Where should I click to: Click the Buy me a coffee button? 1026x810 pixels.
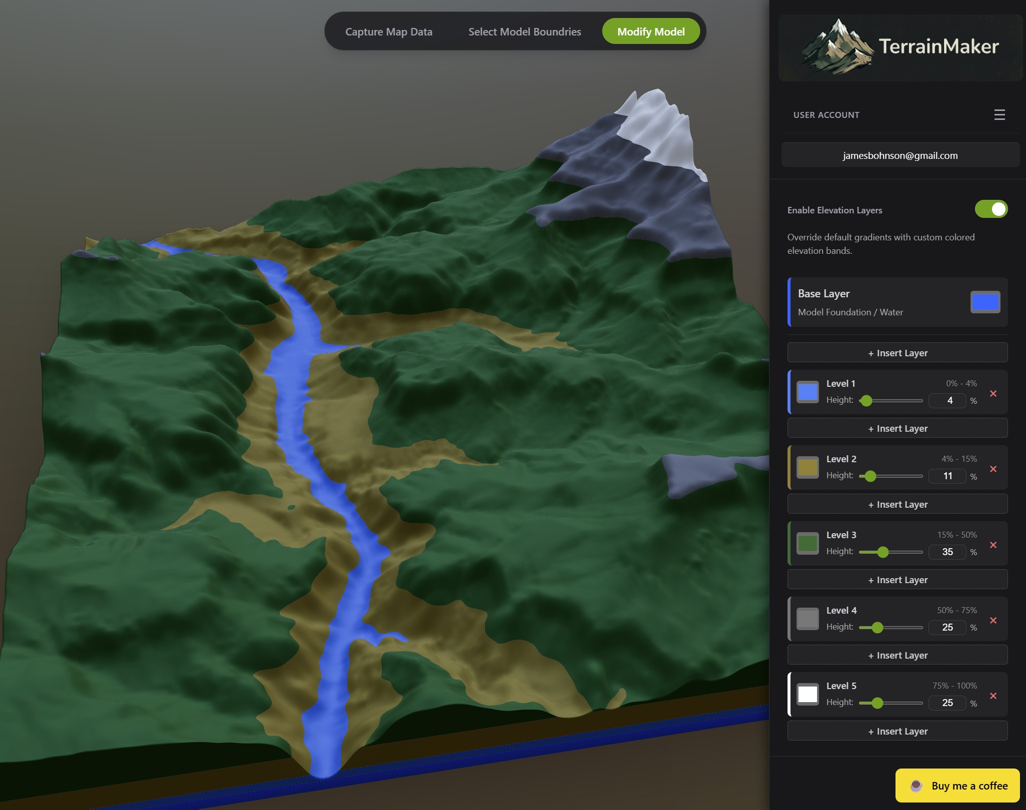tap(957, 786)
